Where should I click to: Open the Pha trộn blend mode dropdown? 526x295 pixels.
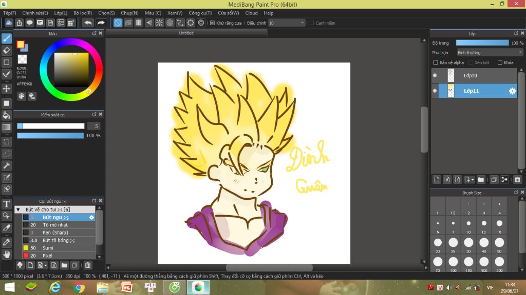490,53
